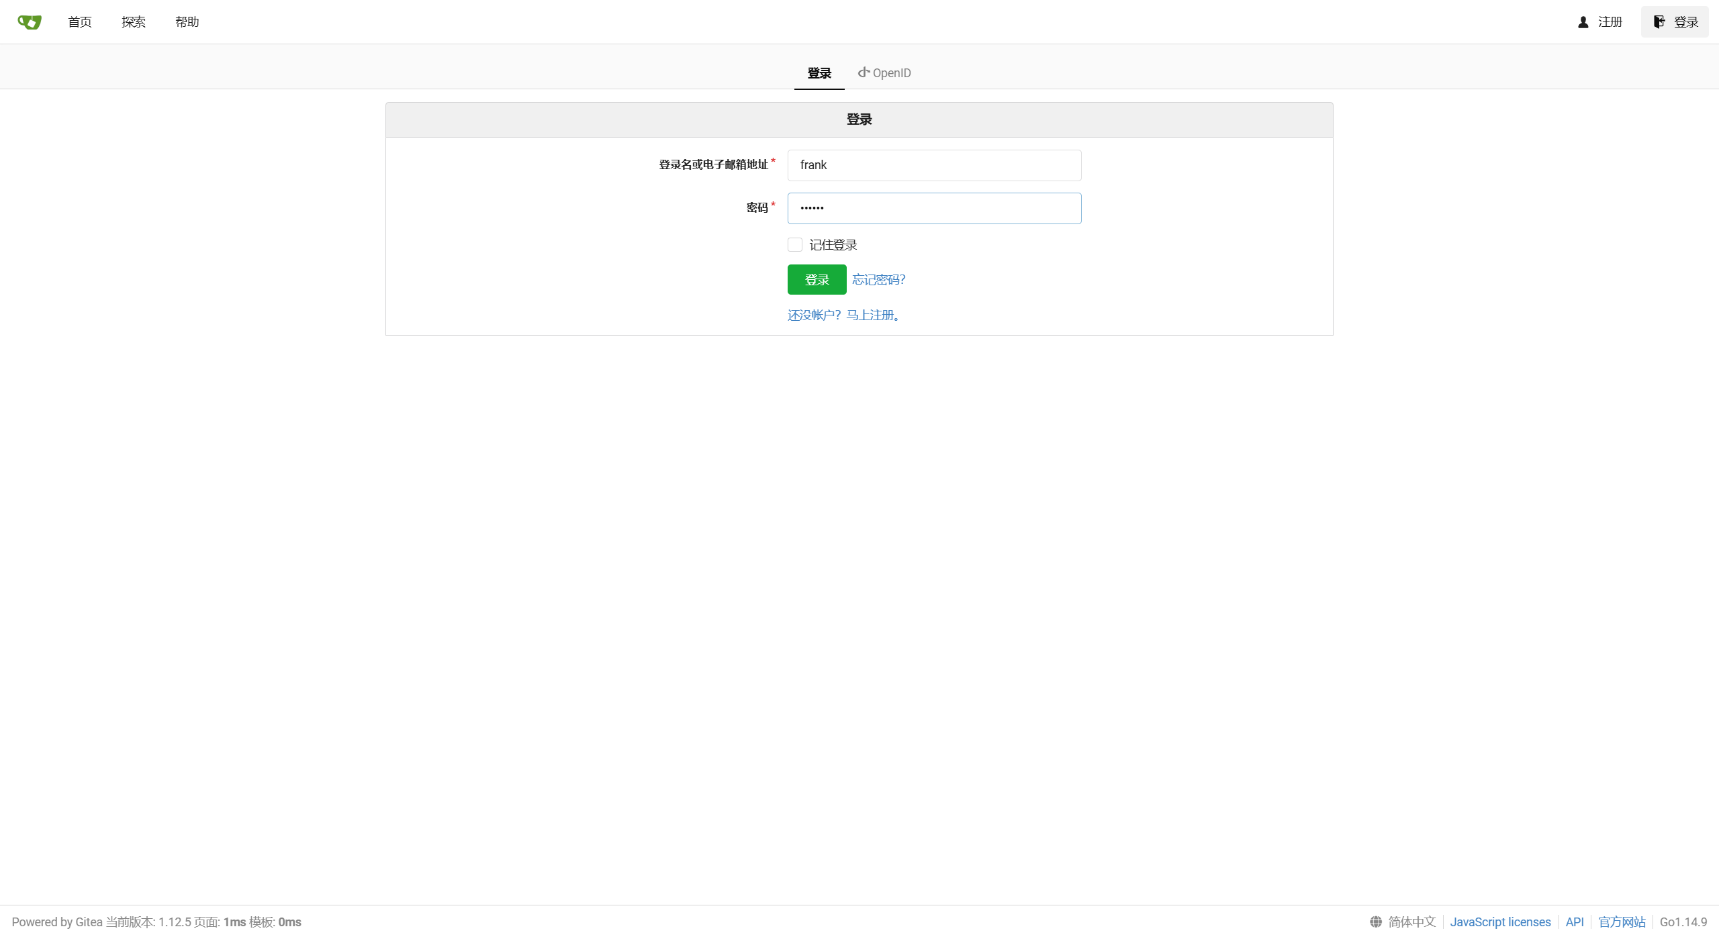Screen dimensions: 1719x939
Task: Click the API link in the footer
Action: [x=1574, y=922]
